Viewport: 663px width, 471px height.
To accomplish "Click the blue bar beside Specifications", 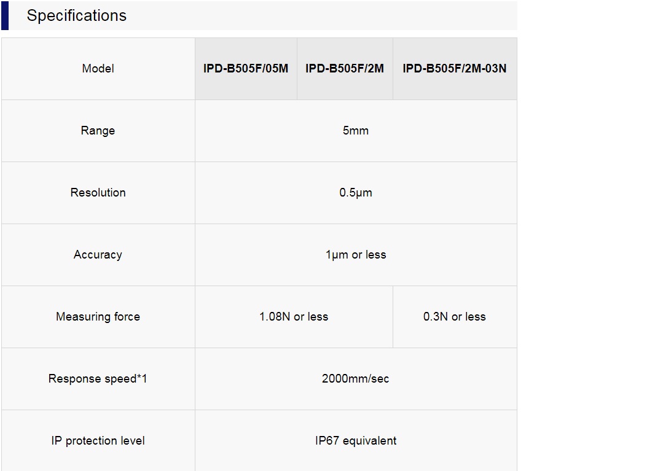I will pos(5,16).
